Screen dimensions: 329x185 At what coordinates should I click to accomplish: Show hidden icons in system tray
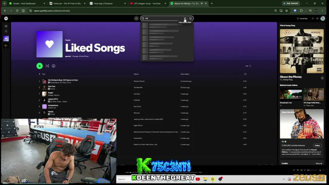point(284,179)
